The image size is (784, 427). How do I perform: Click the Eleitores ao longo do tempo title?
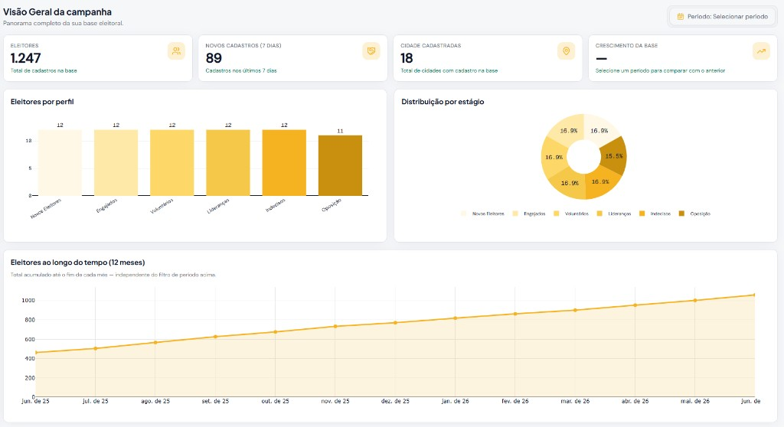(77, 262)
